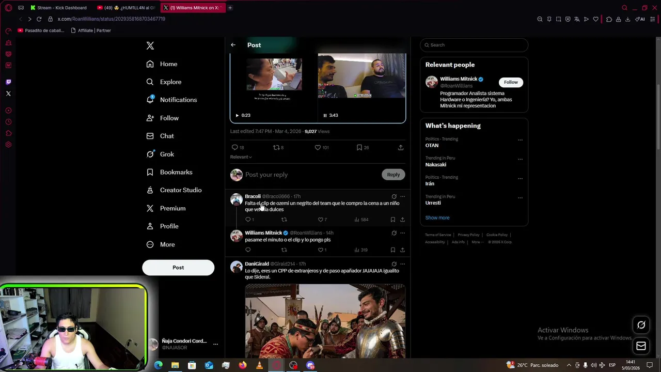The height and width of the screenshot is (372, 661).
Task: Open the Irán trending topic
Action: tap(430, 184)
